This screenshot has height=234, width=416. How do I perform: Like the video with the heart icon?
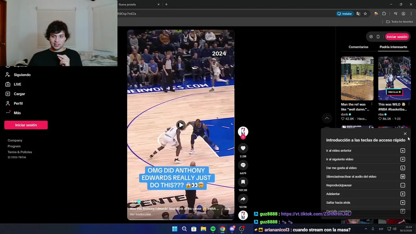pyautogui.click(x=243, y=148)
